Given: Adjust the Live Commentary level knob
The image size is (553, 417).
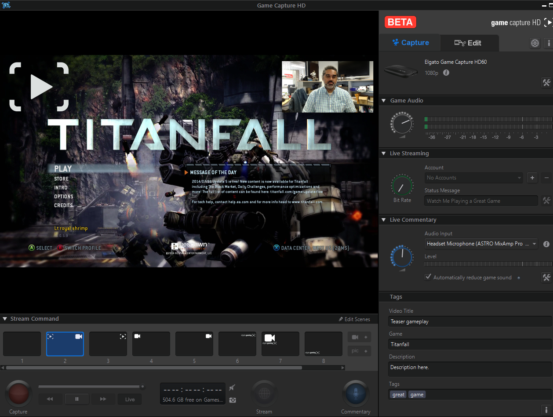Looking at the screenshot, I should [402, 256].
